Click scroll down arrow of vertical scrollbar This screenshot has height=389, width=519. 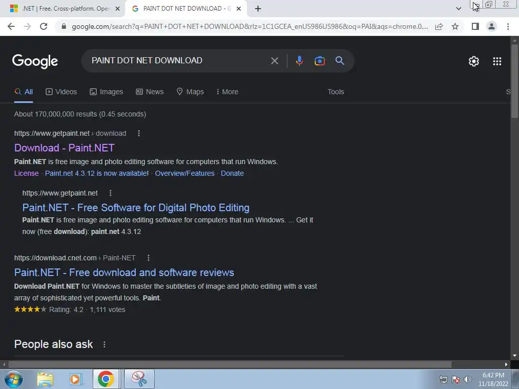tap(514, 356)
